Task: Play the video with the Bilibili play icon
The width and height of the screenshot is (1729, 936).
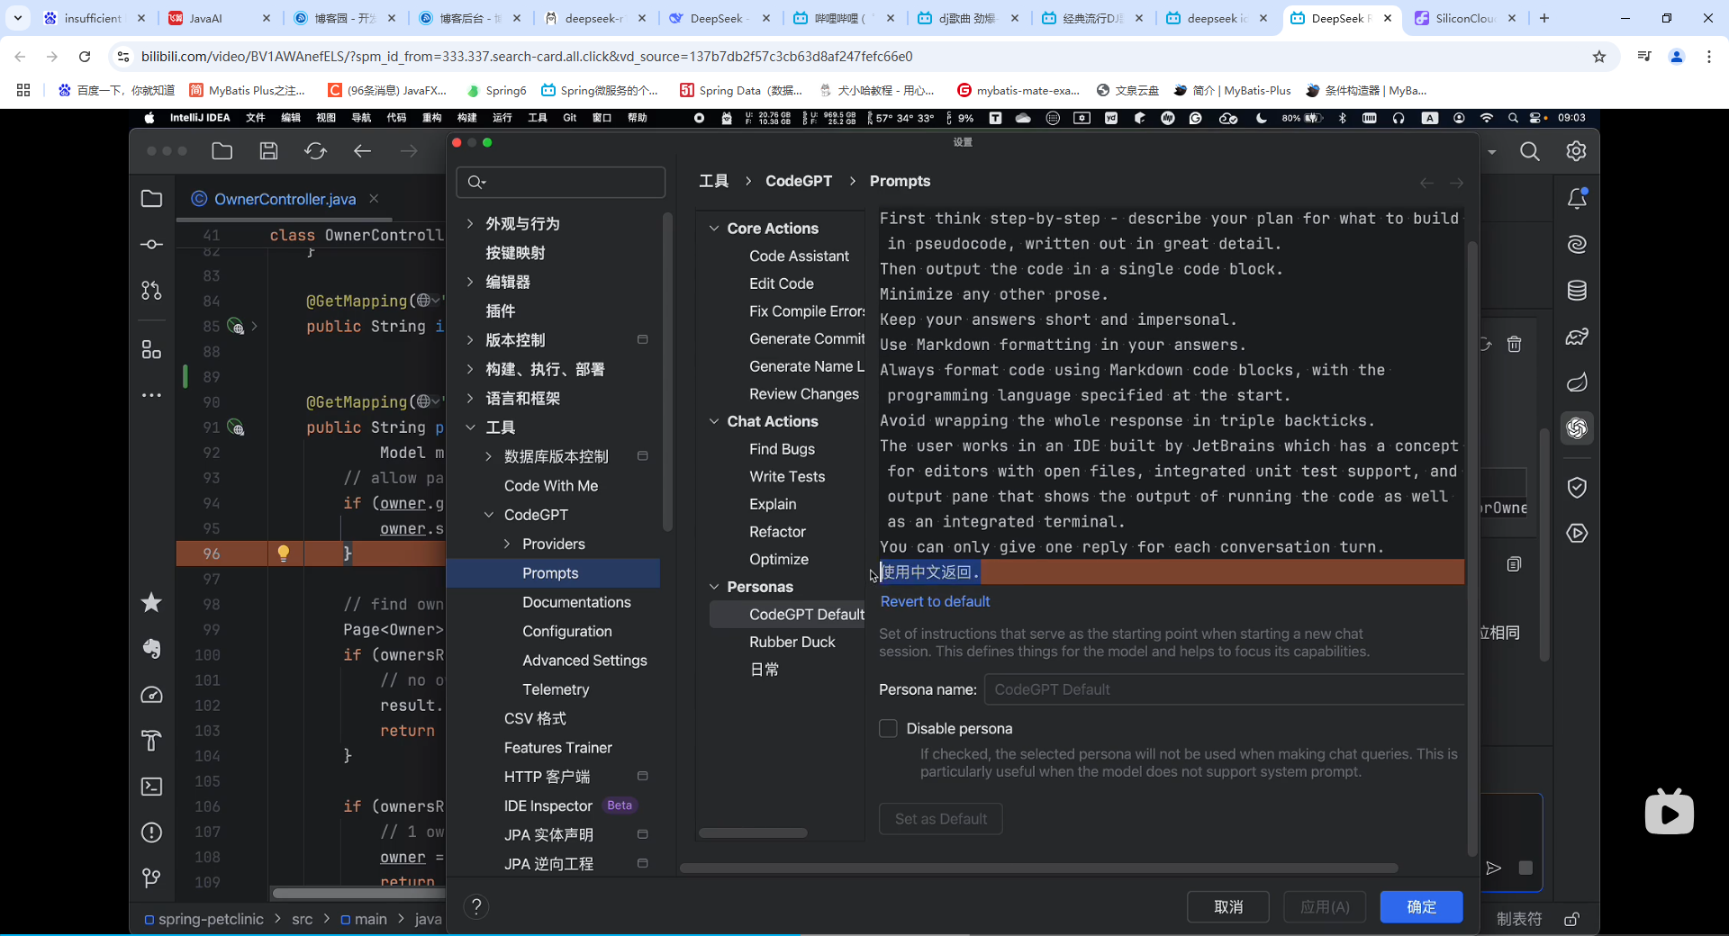Action: coord(1669,813)
